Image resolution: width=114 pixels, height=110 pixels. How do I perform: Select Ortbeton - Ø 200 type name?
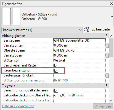point(34,19)
